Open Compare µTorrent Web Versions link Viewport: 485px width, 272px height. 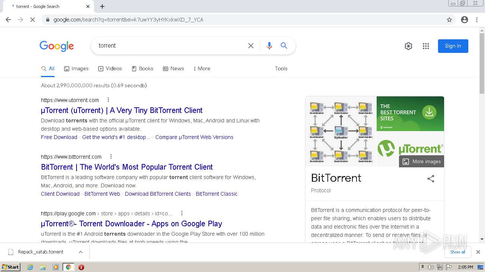click(x=194, y=137)
